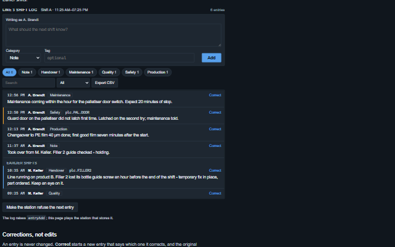Click the 6 entries count text
The image size is (395, 247).
217,10
